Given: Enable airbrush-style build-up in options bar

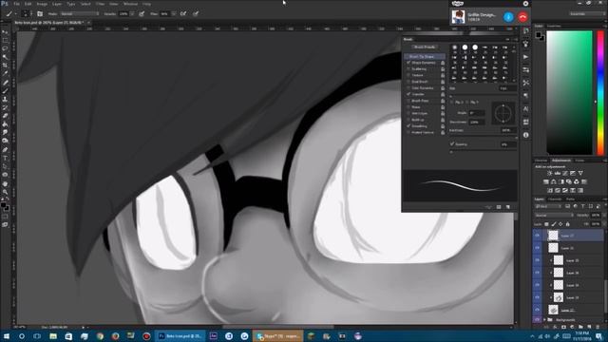Looking at the screenshot, I should click(183, 13).
